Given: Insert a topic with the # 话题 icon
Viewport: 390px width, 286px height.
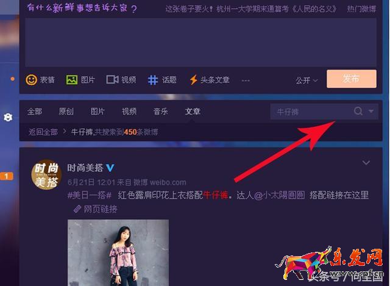Looking at the screenshot, I should pos(153,80).
